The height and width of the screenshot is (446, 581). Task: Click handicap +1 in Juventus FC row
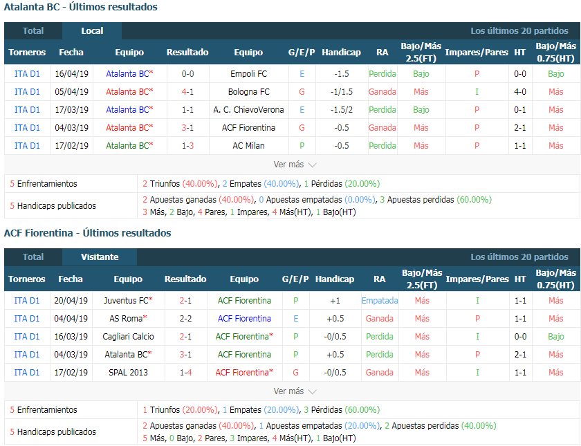335,300
